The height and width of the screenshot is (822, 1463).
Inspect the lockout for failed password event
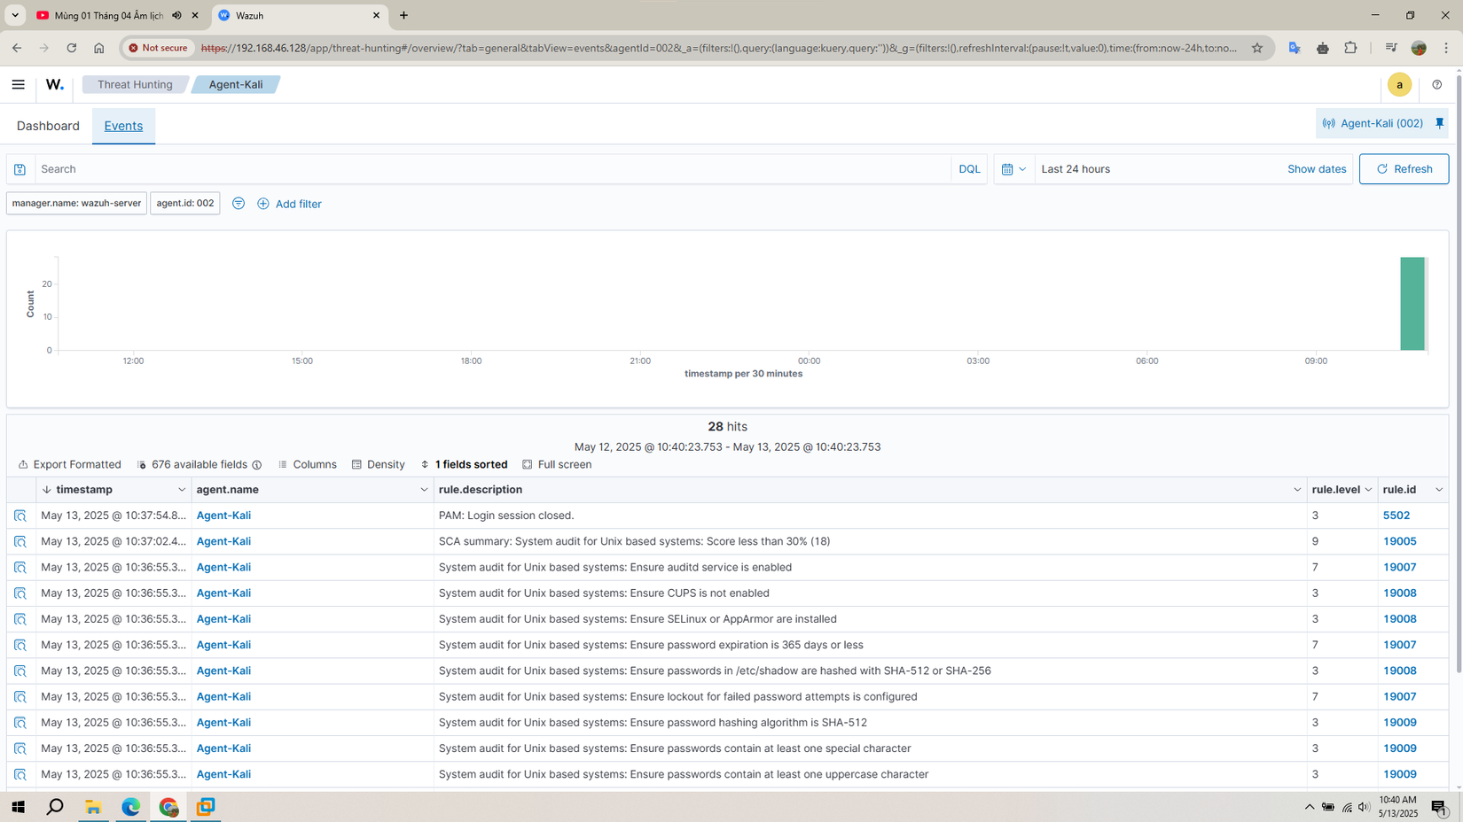click(20, 697)
